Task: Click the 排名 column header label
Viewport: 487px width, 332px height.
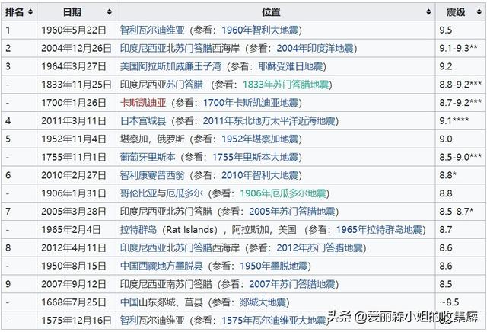Action: [14, 12]
